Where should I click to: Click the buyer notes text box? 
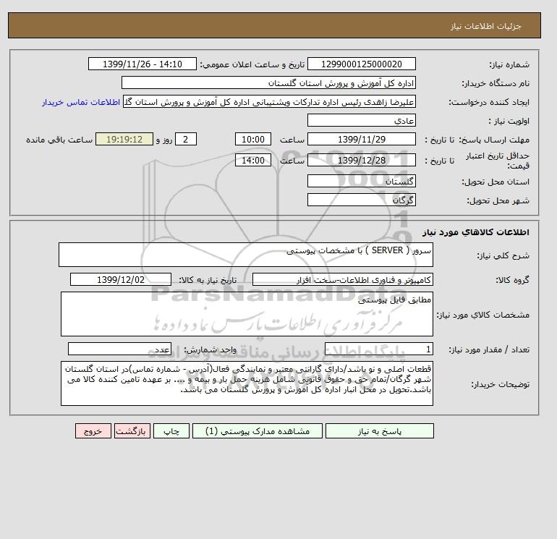tap(247, 383)
